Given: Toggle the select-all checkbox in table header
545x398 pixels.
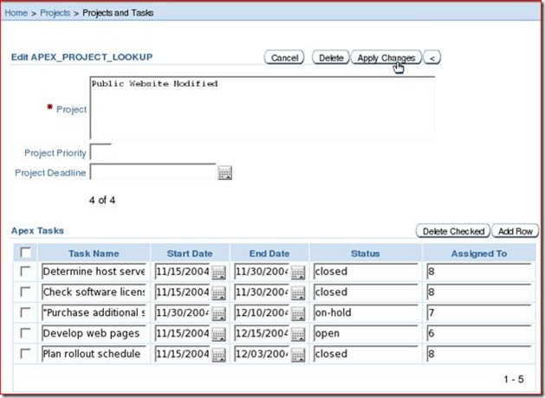Looking at the screenshot, I should pyautogui.click(x=25, y=253).
